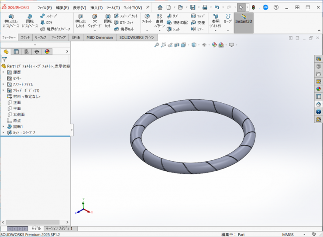Open the 挿入(I) menu
323x237 pixels.
click(96, 7)
